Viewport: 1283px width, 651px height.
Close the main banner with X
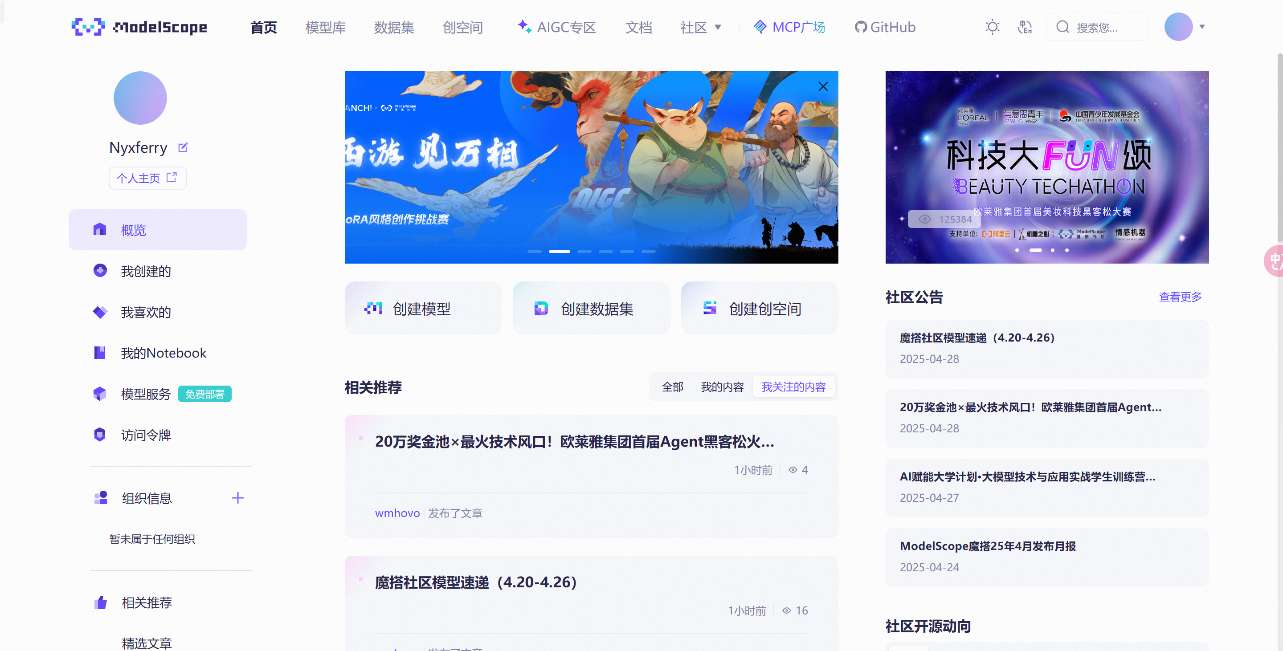823,86
